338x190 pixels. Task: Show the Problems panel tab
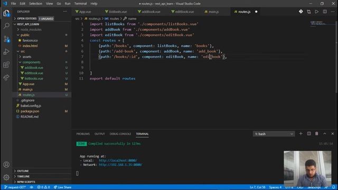click(x=83, y=134)
